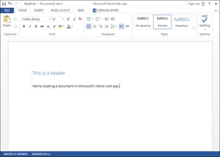Switch to the INSERT tab
Image resolution: width=220 pixels, height=157 pixels.
click(39, 10)
